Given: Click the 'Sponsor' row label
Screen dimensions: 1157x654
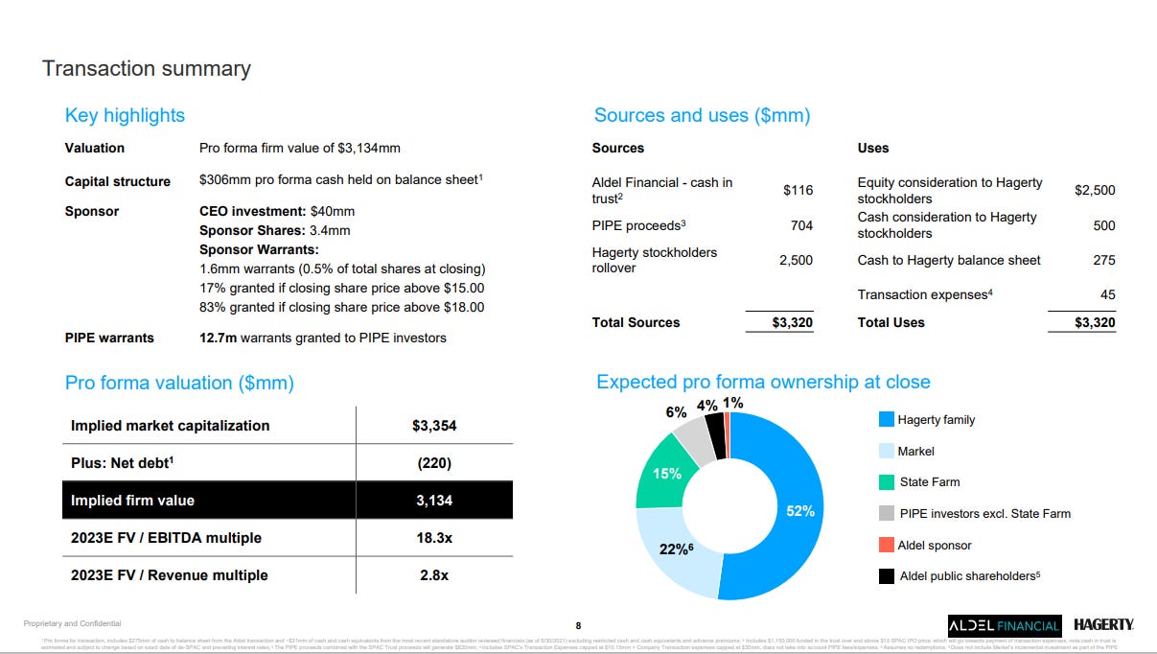Looking at the screenshot, I should pyautogui.click(x=91, y=211).
